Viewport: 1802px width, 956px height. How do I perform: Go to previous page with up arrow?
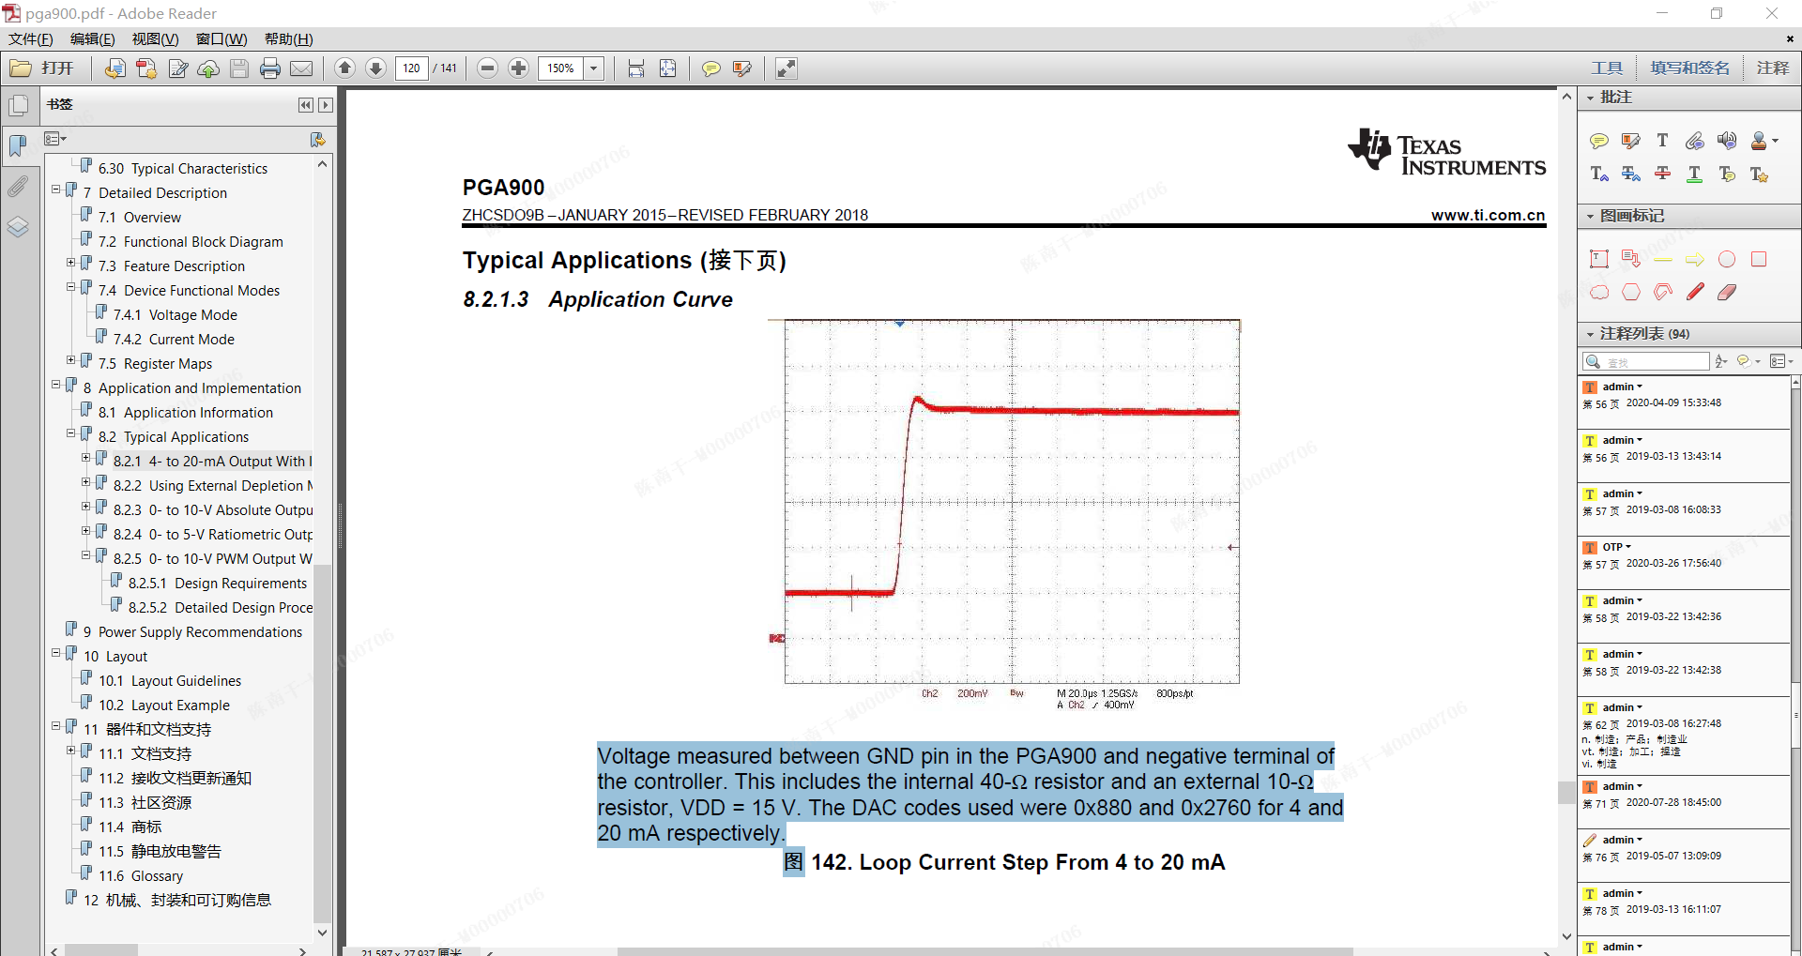click(x=344, y=68)
